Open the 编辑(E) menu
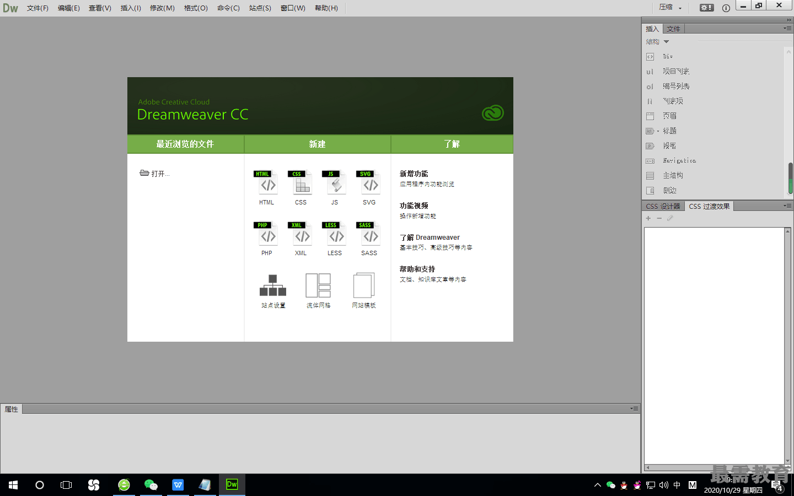 (x=68, y=8)
